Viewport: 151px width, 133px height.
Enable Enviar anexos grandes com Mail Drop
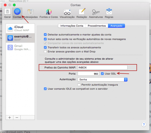coord(45,51)
